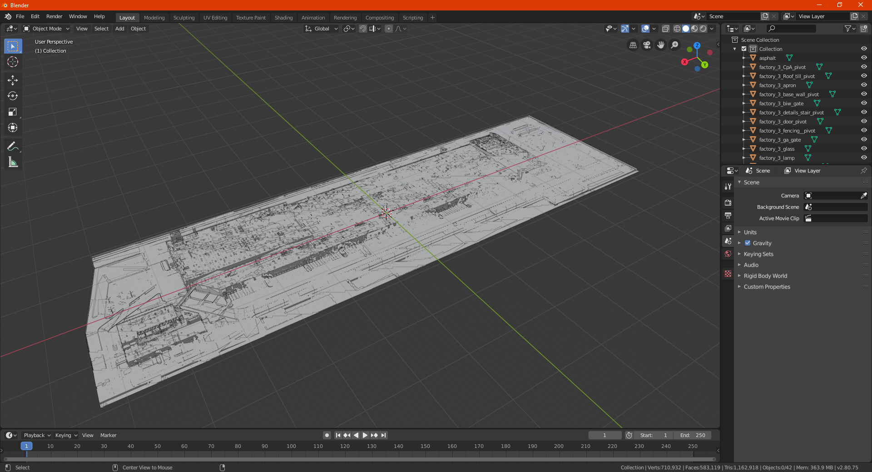Toggle the Collection exclude checkbox
The width and height of the screenshot is (872, 472).
744,49
